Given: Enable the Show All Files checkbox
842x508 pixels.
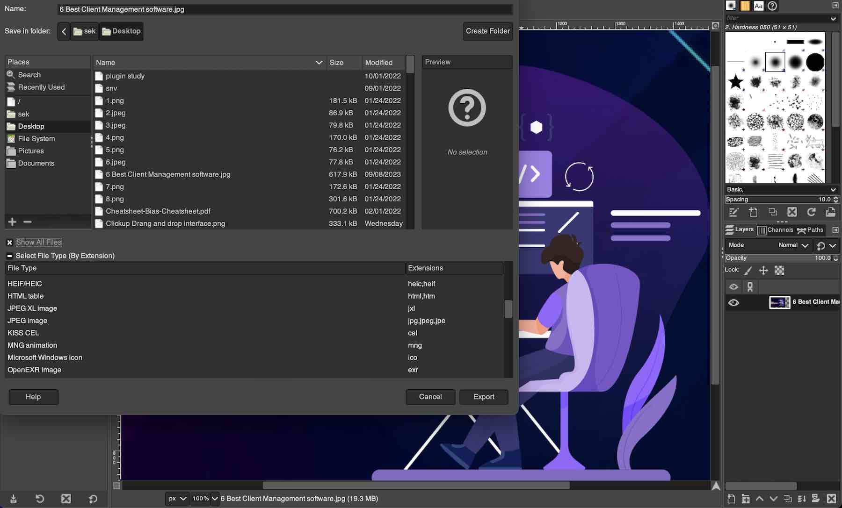Looking at the screenshot, I should [9, 242].
